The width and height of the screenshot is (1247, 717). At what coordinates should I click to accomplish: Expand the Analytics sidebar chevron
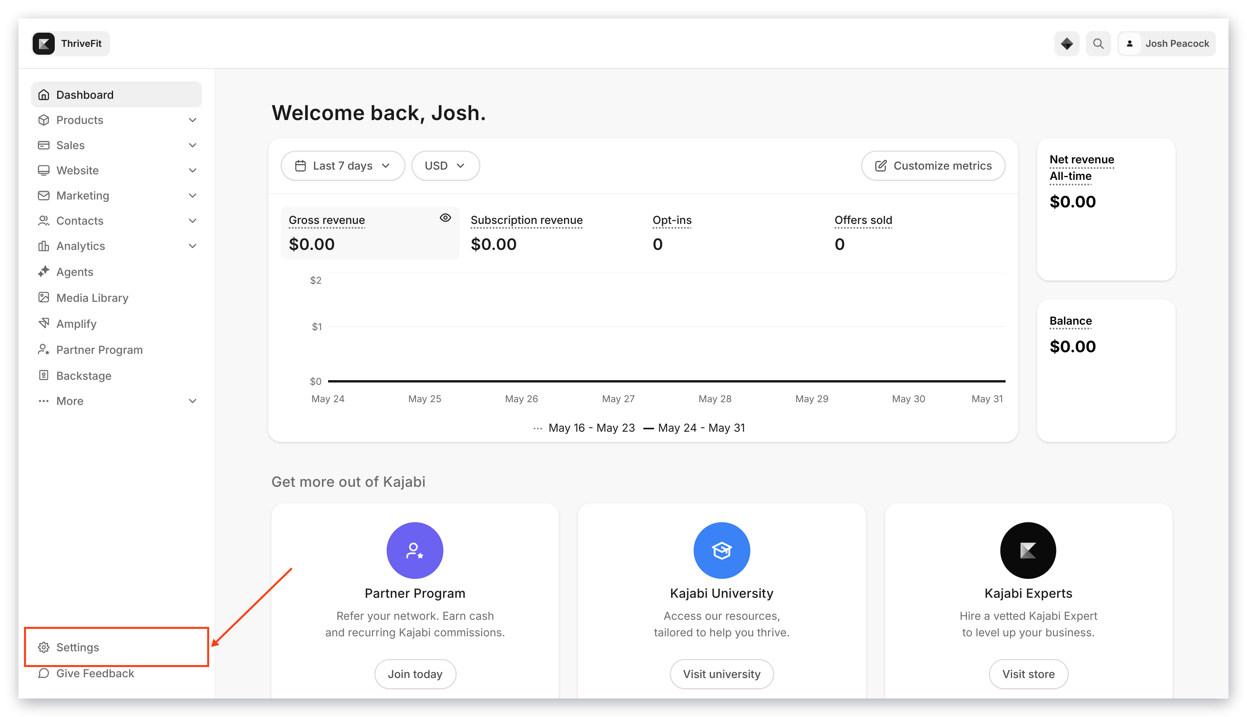point(192,245)
